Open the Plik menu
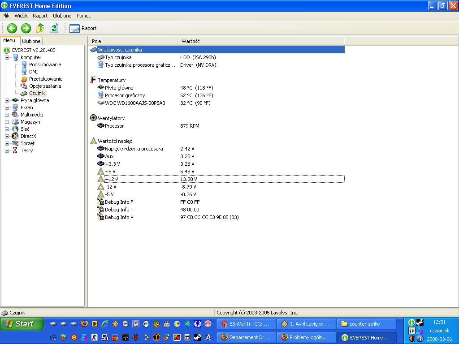The width and height of the screenshot is (459, 344). click(6, 16)
